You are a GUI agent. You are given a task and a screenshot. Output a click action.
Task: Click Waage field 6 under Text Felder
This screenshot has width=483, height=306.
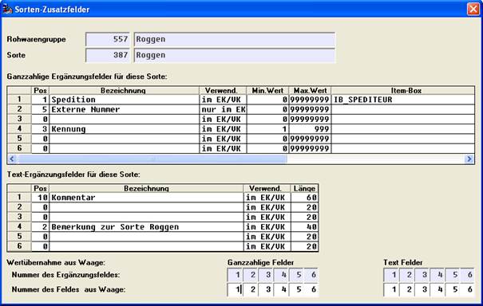(x=468, y=289)
